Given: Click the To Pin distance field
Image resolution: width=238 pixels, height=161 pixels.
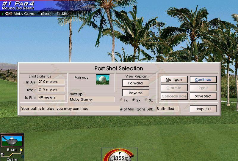Looking at the screenshot, I should (x=51, y=97).
